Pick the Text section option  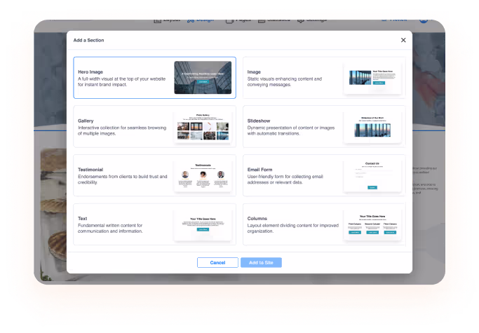point(154,224)
